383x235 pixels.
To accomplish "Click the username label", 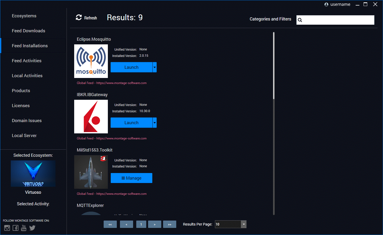I will click(x=340, y=4).
